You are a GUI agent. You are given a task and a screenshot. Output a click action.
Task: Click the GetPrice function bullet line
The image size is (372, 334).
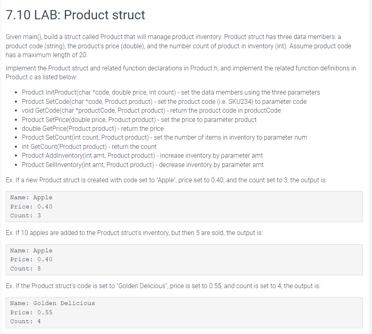93,129
